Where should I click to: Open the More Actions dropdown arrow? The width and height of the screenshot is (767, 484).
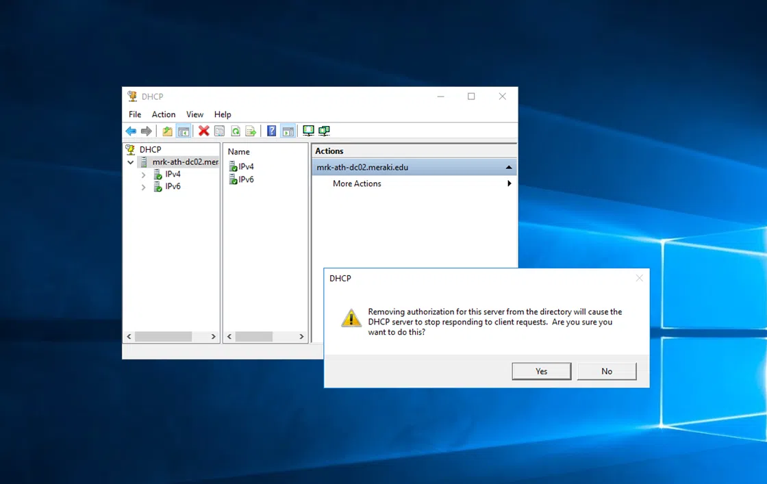tap(509, 183)
